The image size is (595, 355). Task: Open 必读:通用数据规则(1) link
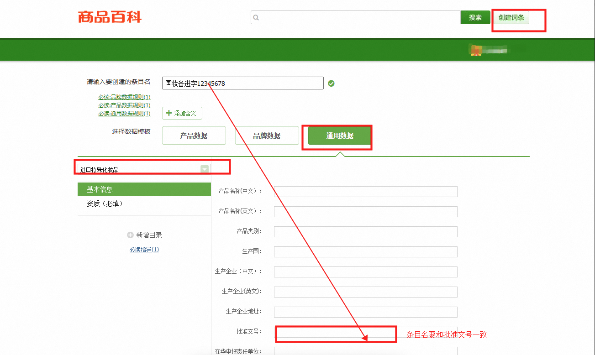(x=124, y=114)
